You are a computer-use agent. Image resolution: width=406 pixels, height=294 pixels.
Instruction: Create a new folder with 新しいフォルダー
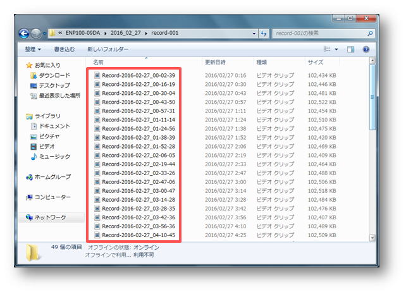tap(108, 49)
